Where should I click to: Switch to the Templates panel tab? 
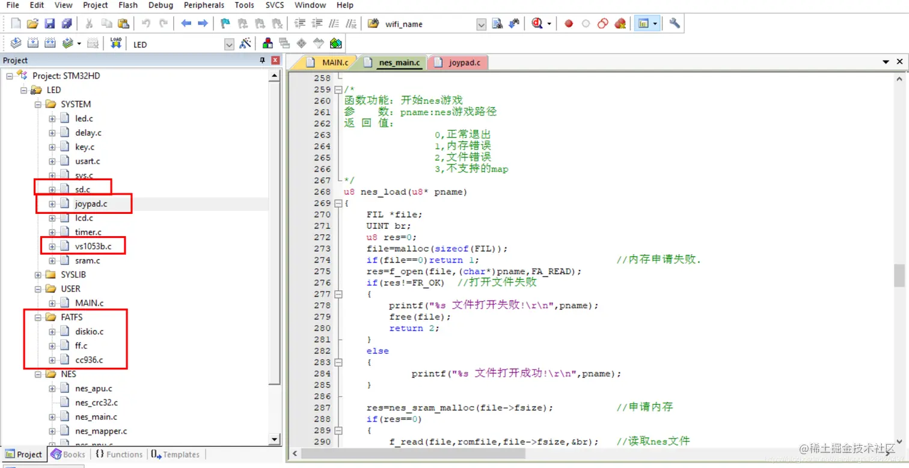[x=175, y=454]
